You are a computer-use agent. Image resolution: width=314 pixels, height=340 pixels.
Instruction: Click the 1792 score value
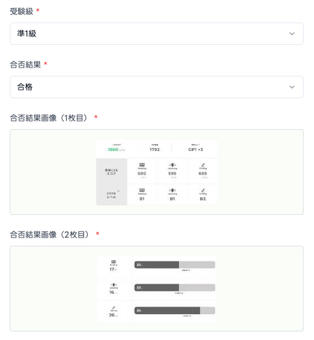point(155,150)
